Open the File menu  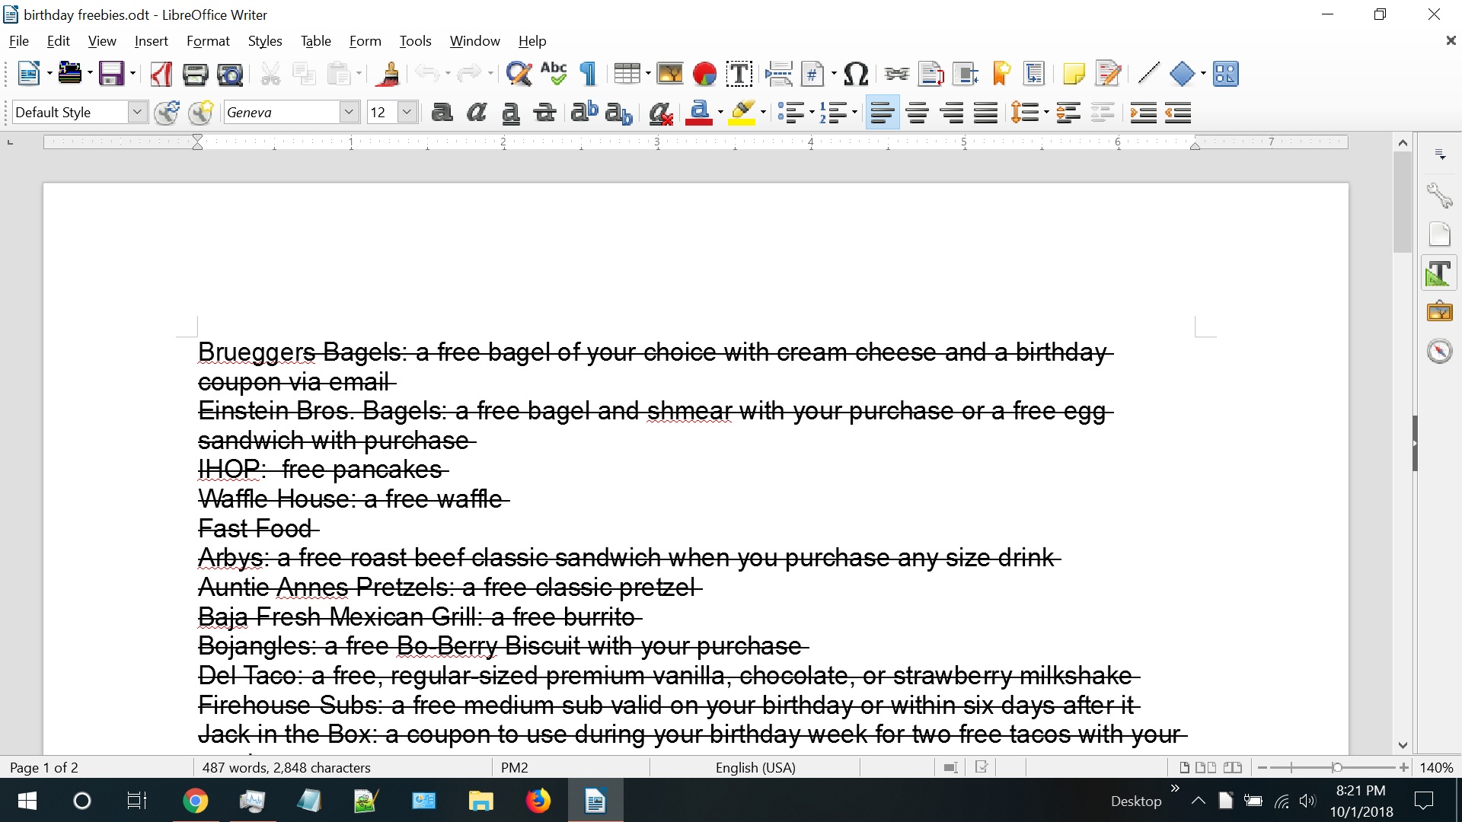coord(18,41)
